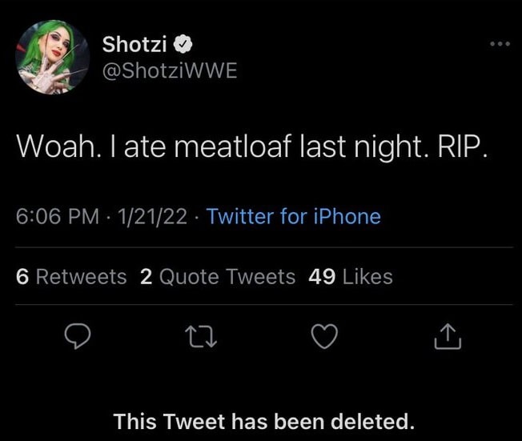Open the reply speech bubble icon
This screenshot has width=522, height=441.
pos(77,339)
